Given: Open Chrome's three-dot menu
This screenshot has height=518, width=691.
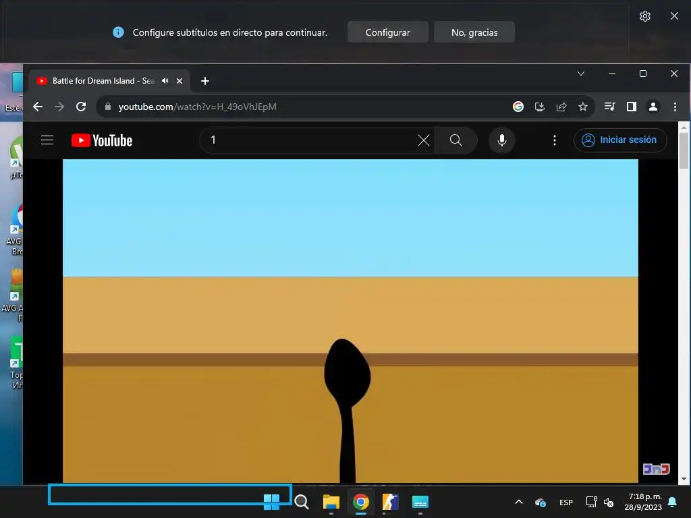Looking at the screenshot, I should pos(675,107).
